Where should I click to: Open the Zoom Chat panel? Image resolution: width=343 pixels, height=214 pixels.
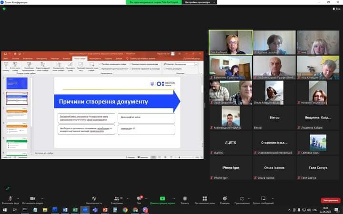pos(139,197)
